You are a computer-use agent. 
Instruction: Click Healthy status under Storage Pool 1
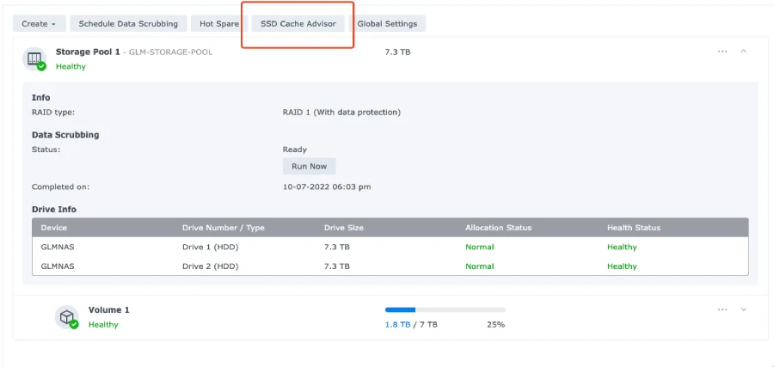71,66
